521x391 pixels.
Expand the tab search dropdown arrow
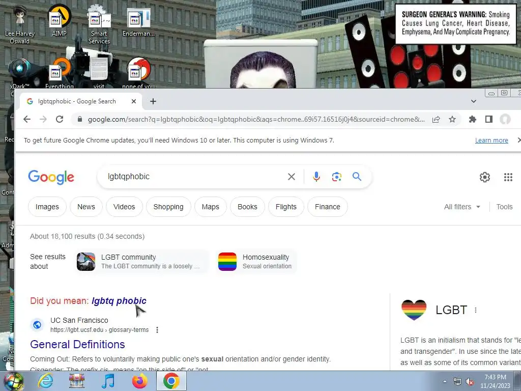(474, 101)
